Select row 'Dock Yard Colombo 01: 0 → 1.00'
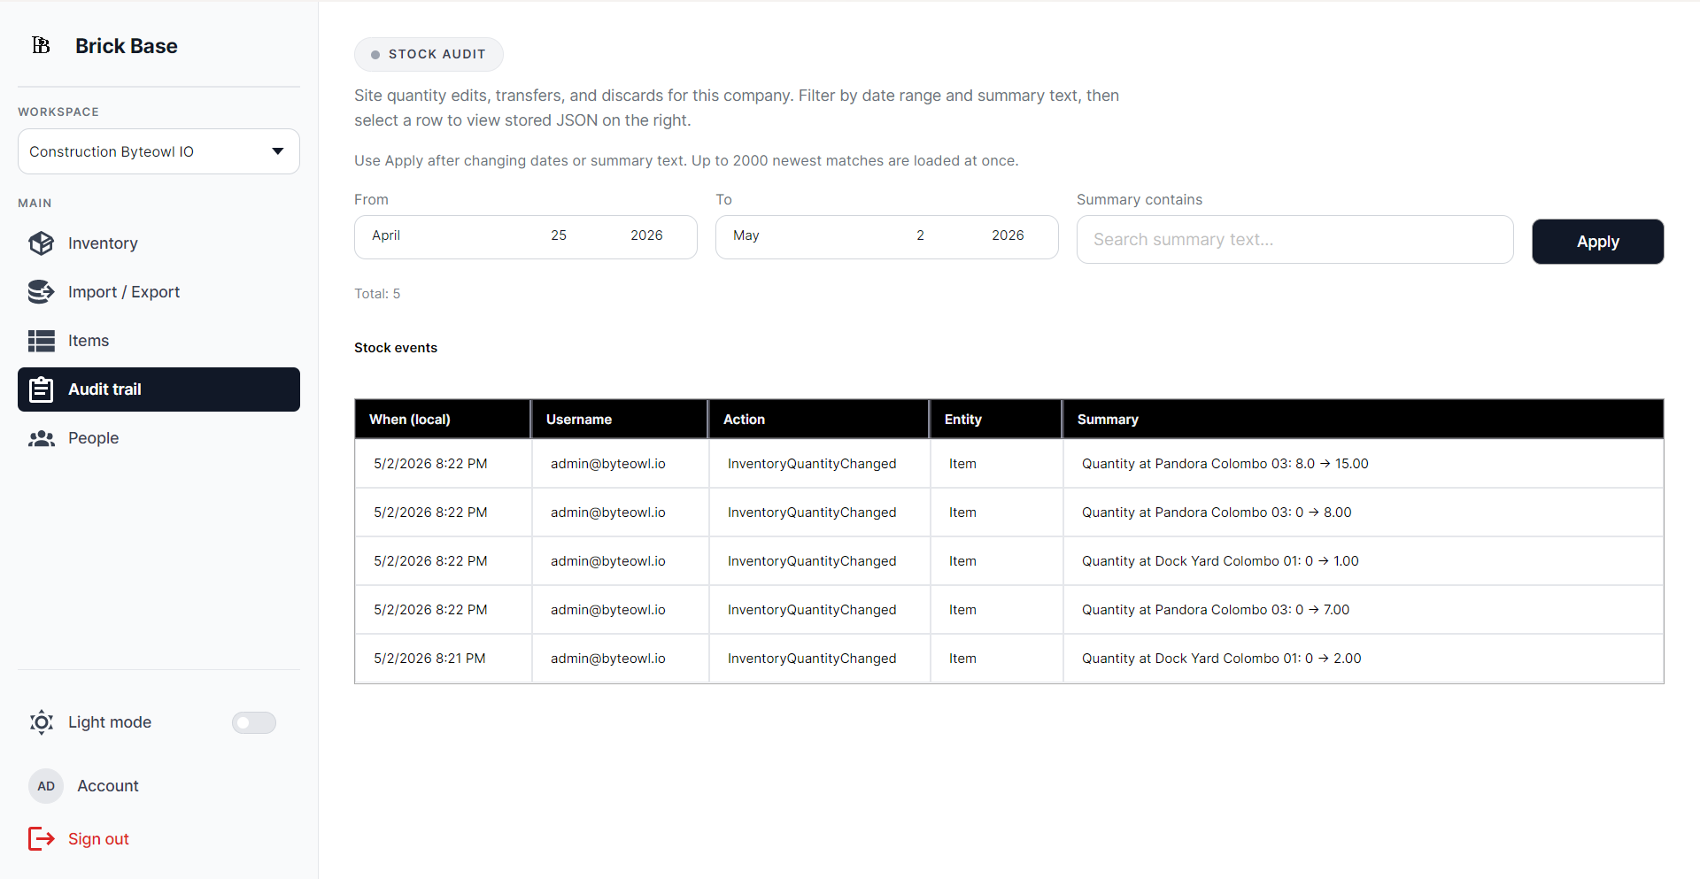 click(1009, 561)
